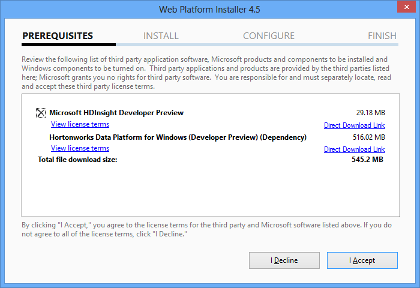Jump to the FINISH step heading
This screenshot has width=420, height=288.
pos(382,35)
